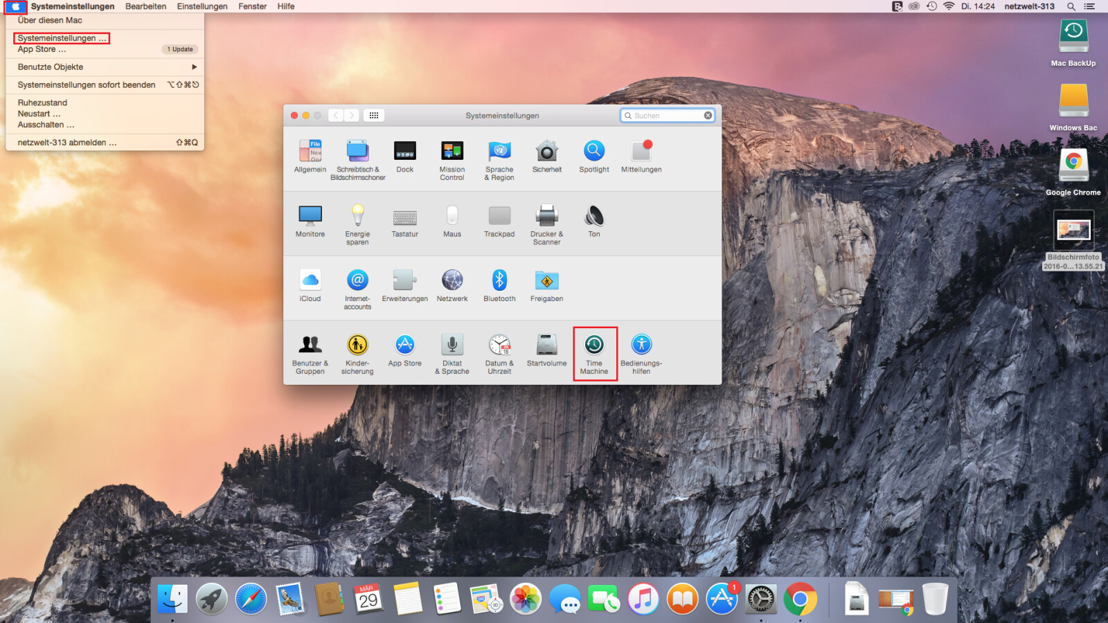Open the Fenster menu in menu bar
Viewport: 1108px width, 623px height.
click(252, 6)
